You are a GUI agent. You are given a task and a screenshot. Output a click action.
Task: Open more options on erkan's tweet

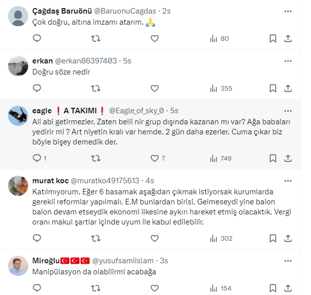coord(288,60)
